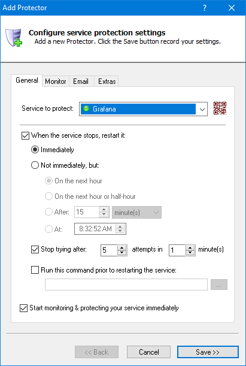Switch to the Monitor tab
The height and width of the screenshot is (366, 246).
(x=56, y=81)
